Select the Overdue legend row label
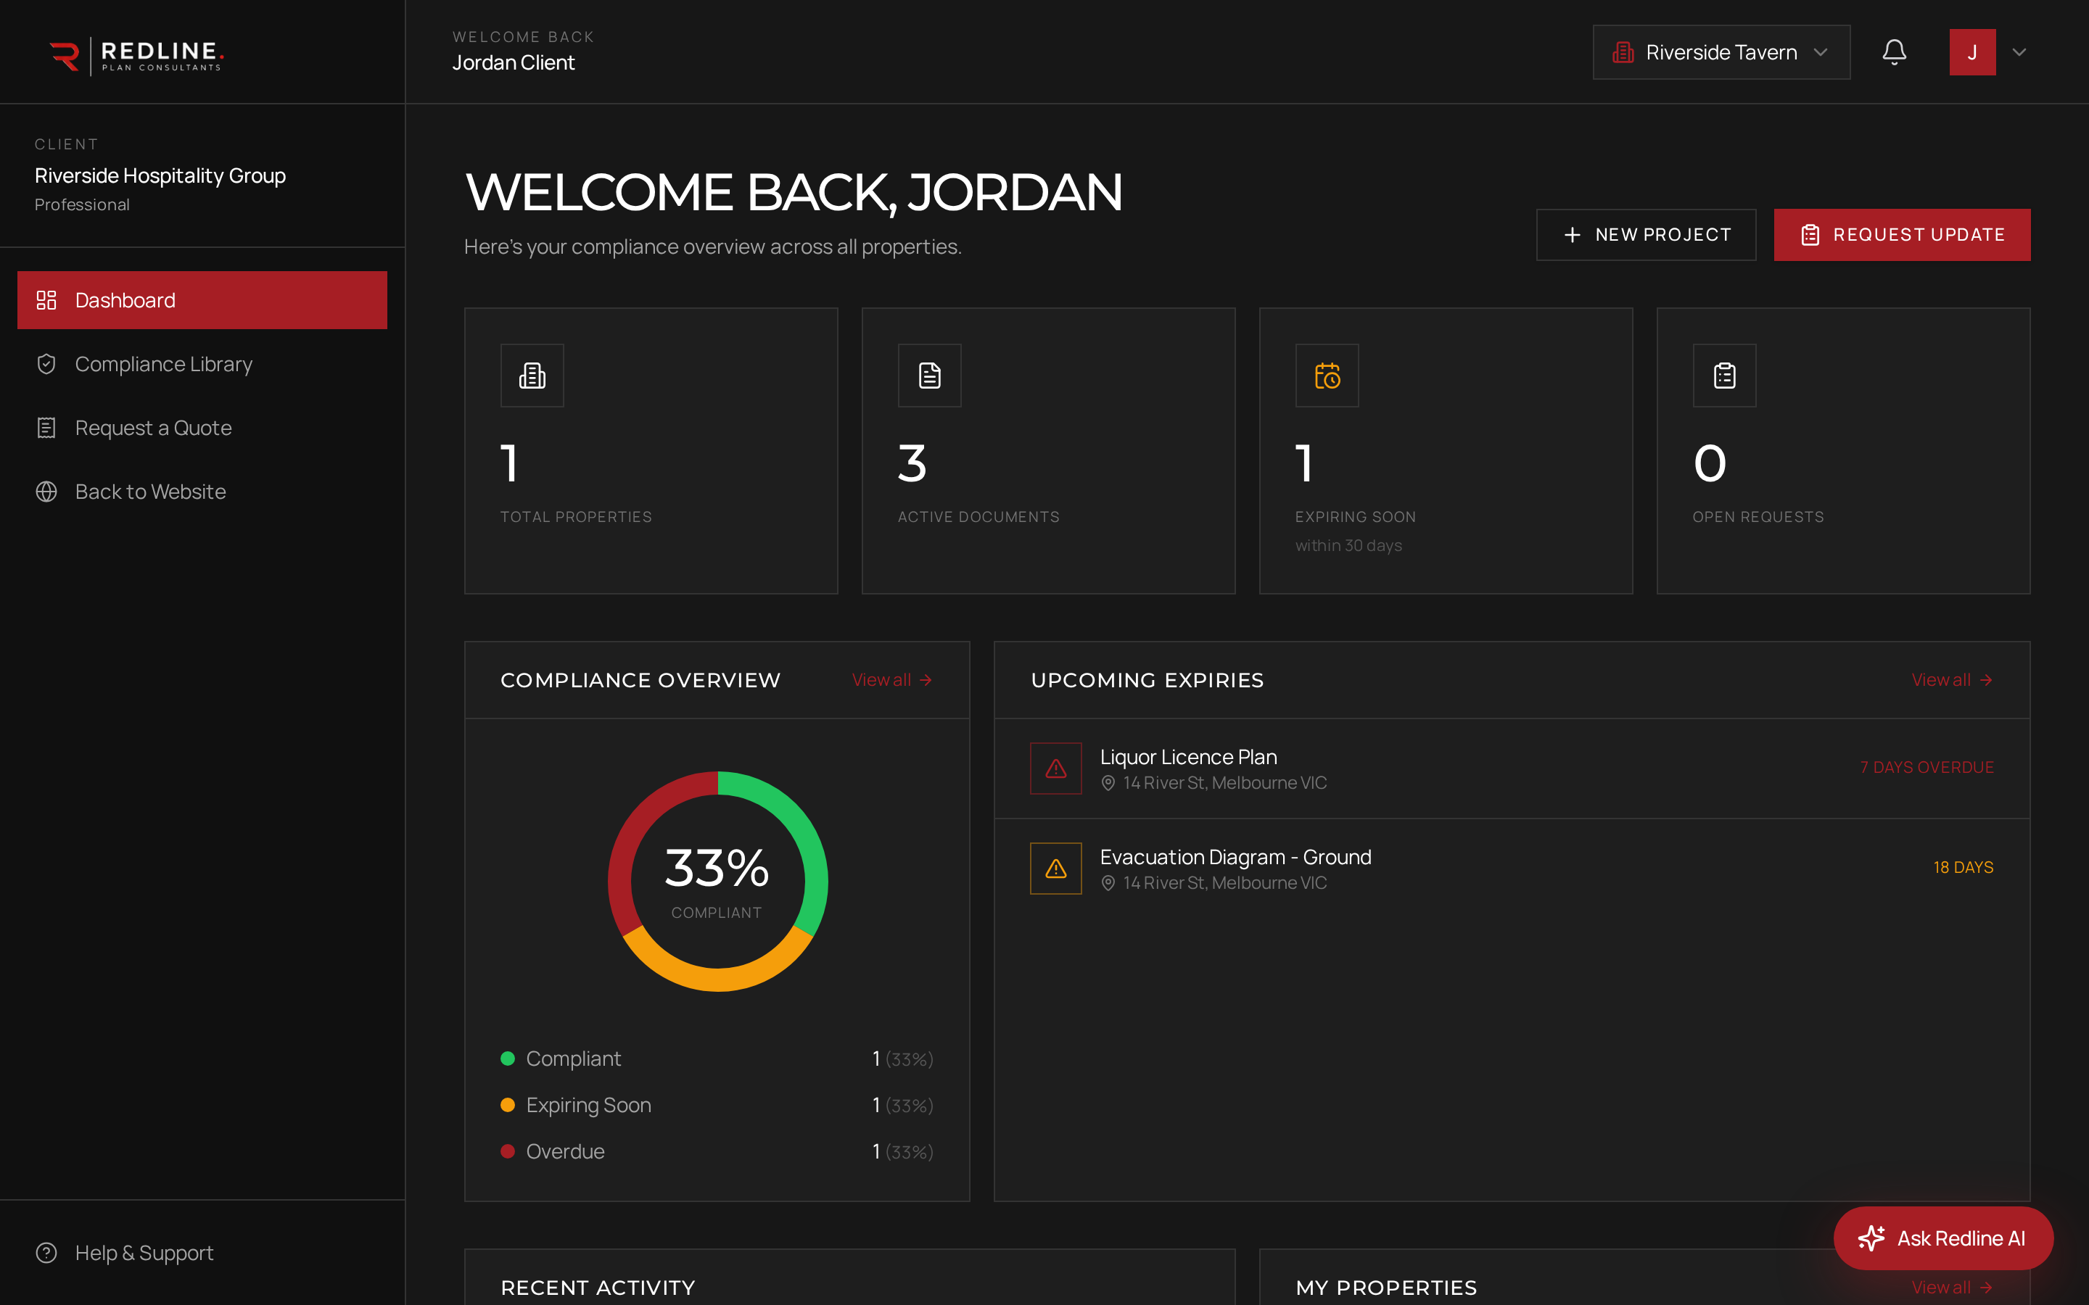 pos(564,1151)
